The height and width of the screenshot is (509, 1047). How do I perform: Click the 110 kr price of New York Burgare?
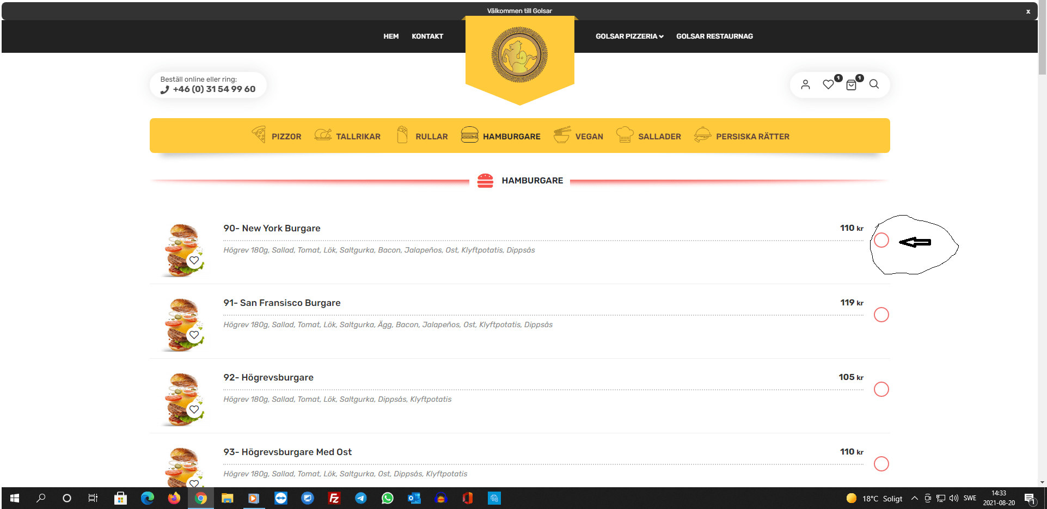coord(852,228)
